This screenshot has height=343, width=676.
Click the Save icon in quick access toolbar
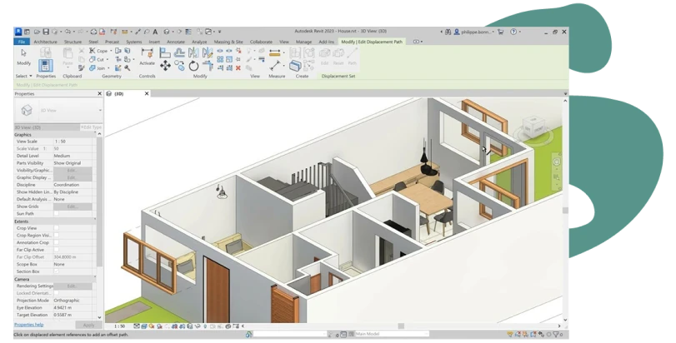pos(46,32)
